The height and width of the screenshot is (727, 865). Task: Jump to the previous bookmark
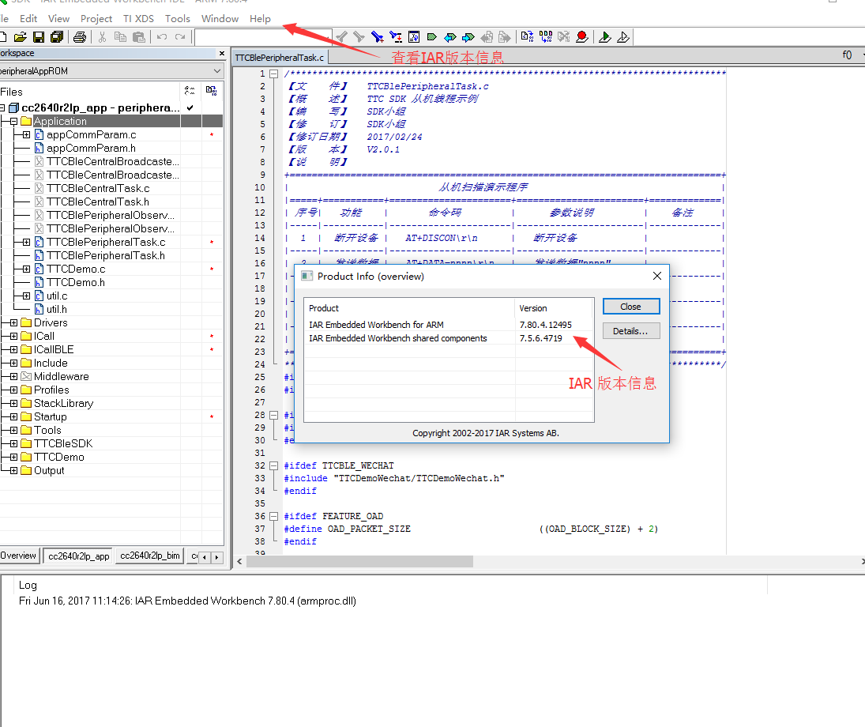450,37
